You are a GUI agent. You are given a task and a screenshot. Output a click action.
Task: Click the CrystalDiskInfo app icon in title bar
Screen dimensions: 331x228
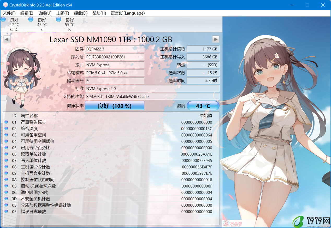pyautogui.click(x=5, y=5)
